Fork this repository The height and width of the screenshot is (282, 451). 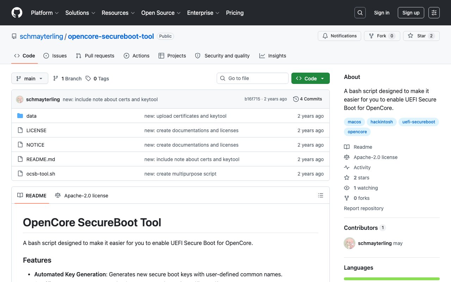(382, 36)
